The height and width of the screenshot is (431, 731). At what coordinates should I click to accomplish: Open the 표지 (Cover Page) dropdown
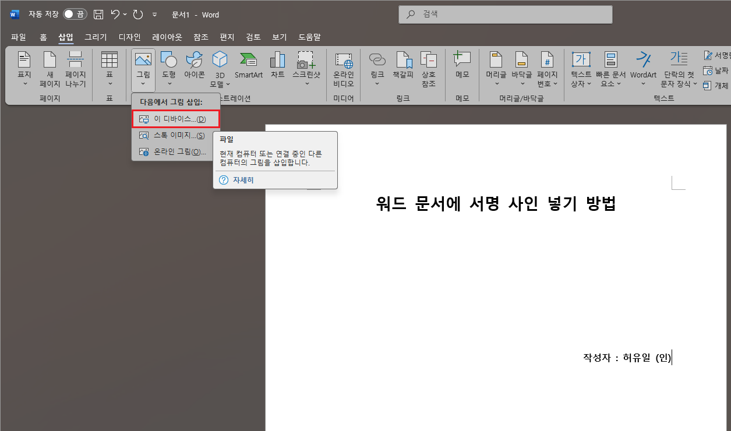click(24, 69)
